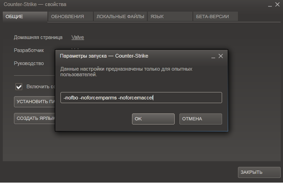Click the Параметры запуска — Counter-Strike title

pyautogui.click(x=104, y=56)
